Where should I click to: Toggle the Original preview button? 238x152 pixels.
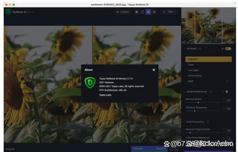pyautogui.click(x=123, y=12)
